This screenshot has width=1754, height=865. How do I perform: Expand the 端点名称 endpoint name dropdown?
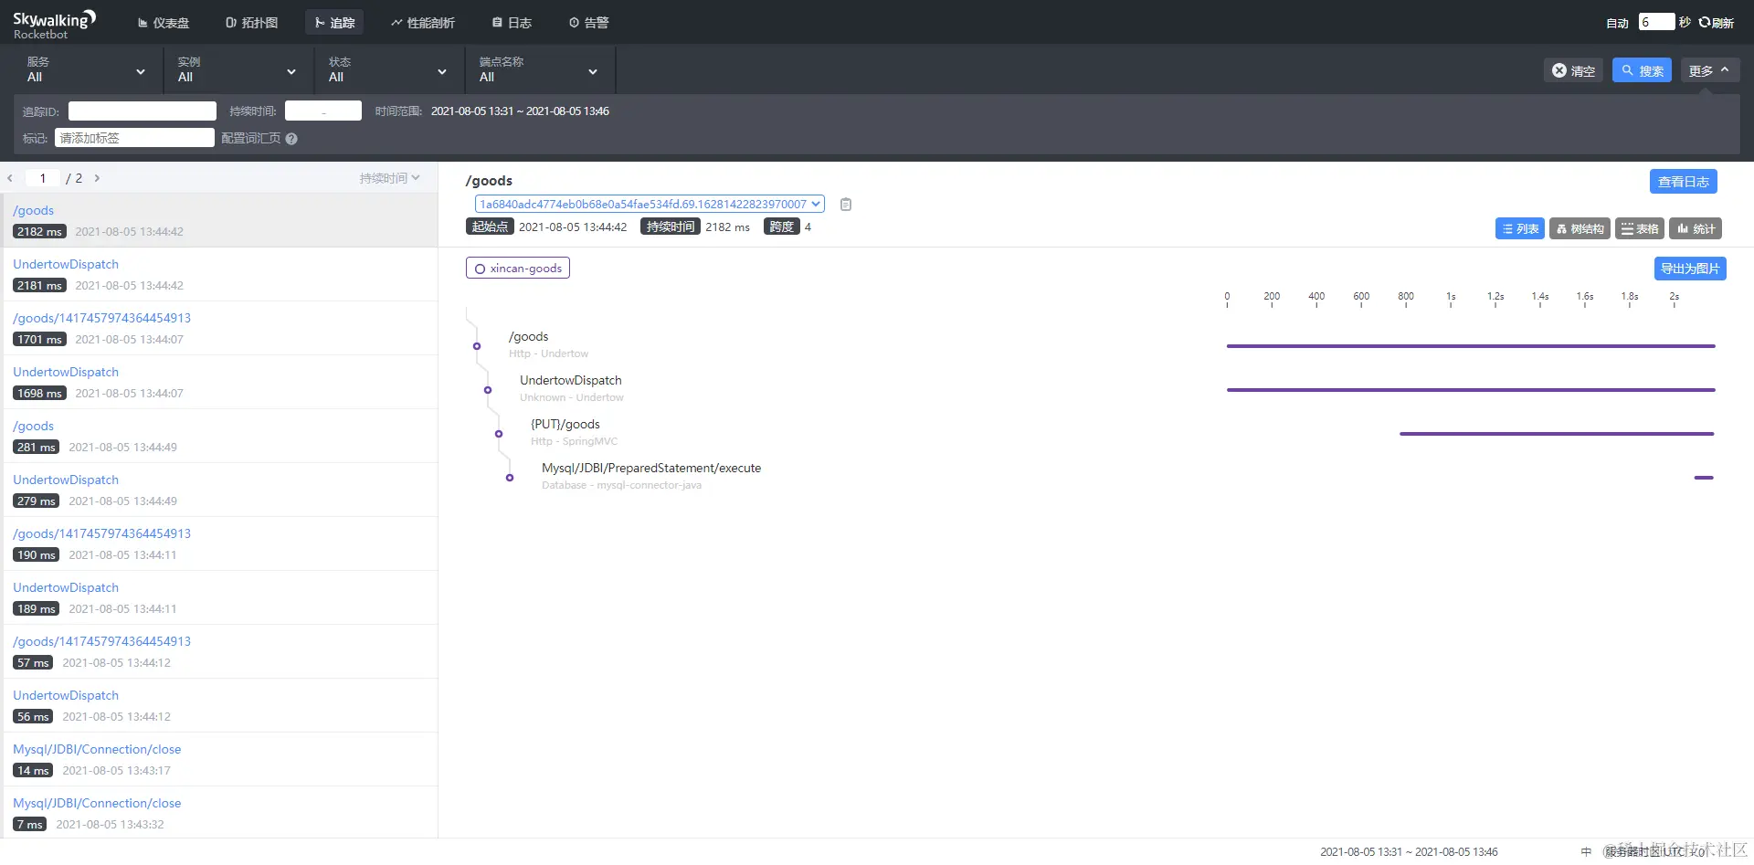coord(538,70)
